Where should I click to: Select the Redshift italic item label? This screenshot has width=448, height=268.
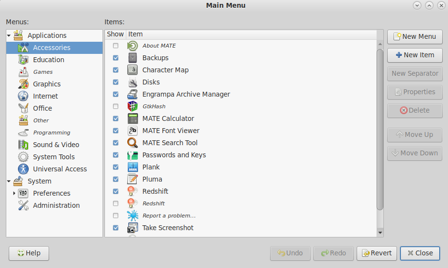tap(154, 203)
